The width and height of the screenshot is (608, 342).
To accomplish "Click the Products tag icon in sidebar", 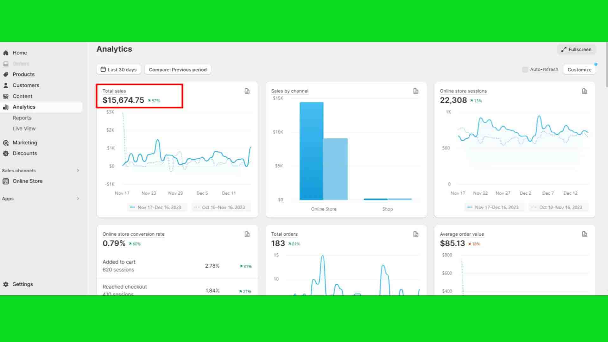I will [x=6, y=74].
